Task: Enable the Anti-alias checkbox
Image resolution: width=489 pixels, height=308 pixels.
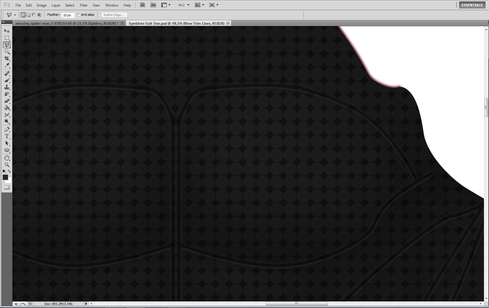Action: click(x=79, y=15)
